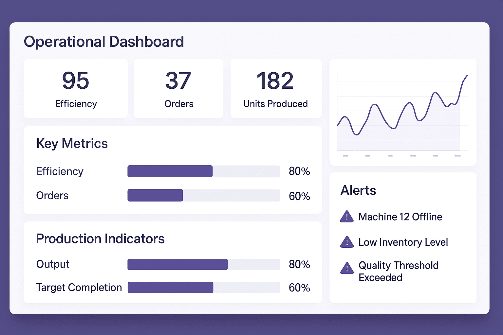503x335 pixels.
Task: Click the Alerts panel header
Action: tap(358, 190)
